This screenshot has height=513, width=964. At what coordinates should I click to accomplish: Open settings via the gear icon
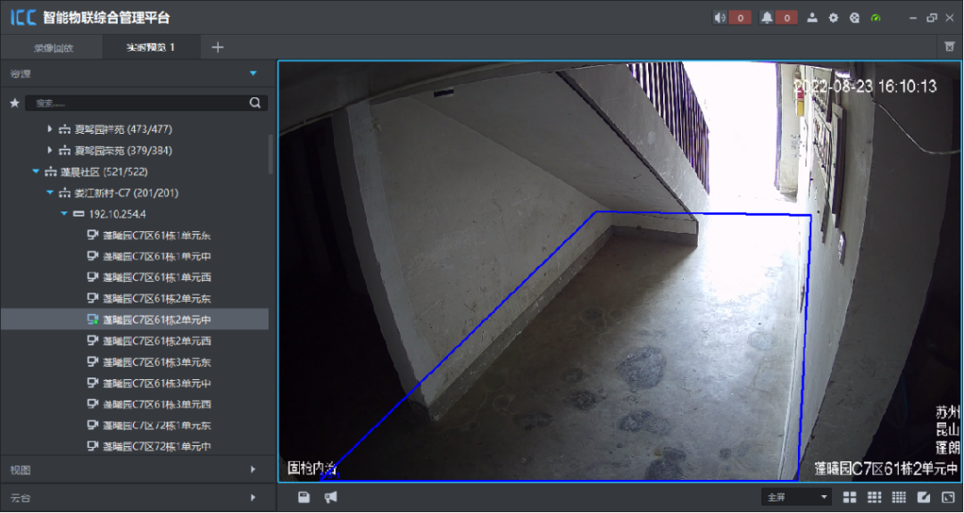point(834,18)
